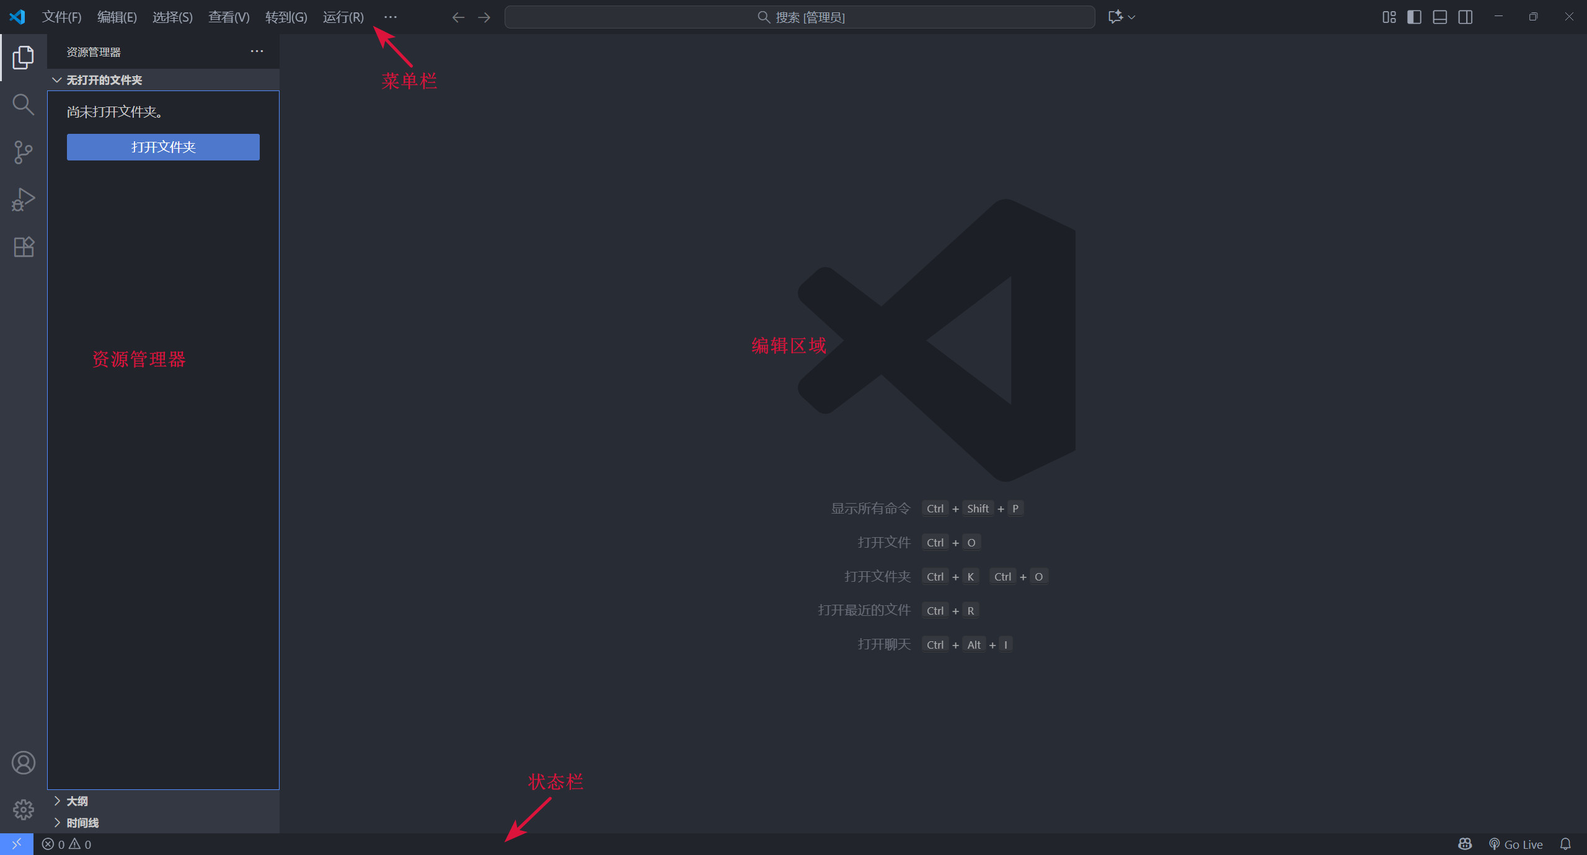The image size is (1587, 855).
Task: Open the 转到(G) menu
Action: 286,17
